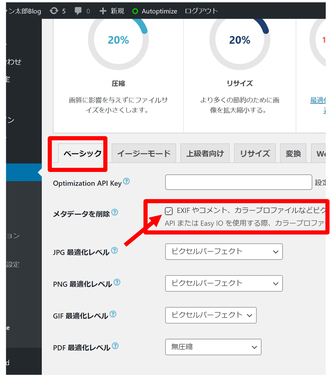
Task: Expand the PDF 最適化レベル dropdown
Action: [213, 347]
